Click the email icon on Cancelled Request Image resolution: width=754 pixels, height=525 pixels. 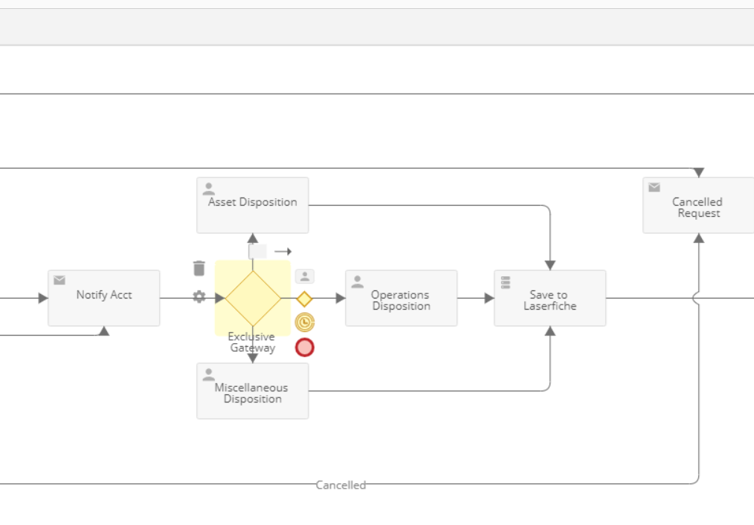pyautogui.click(x=654, y=187)
